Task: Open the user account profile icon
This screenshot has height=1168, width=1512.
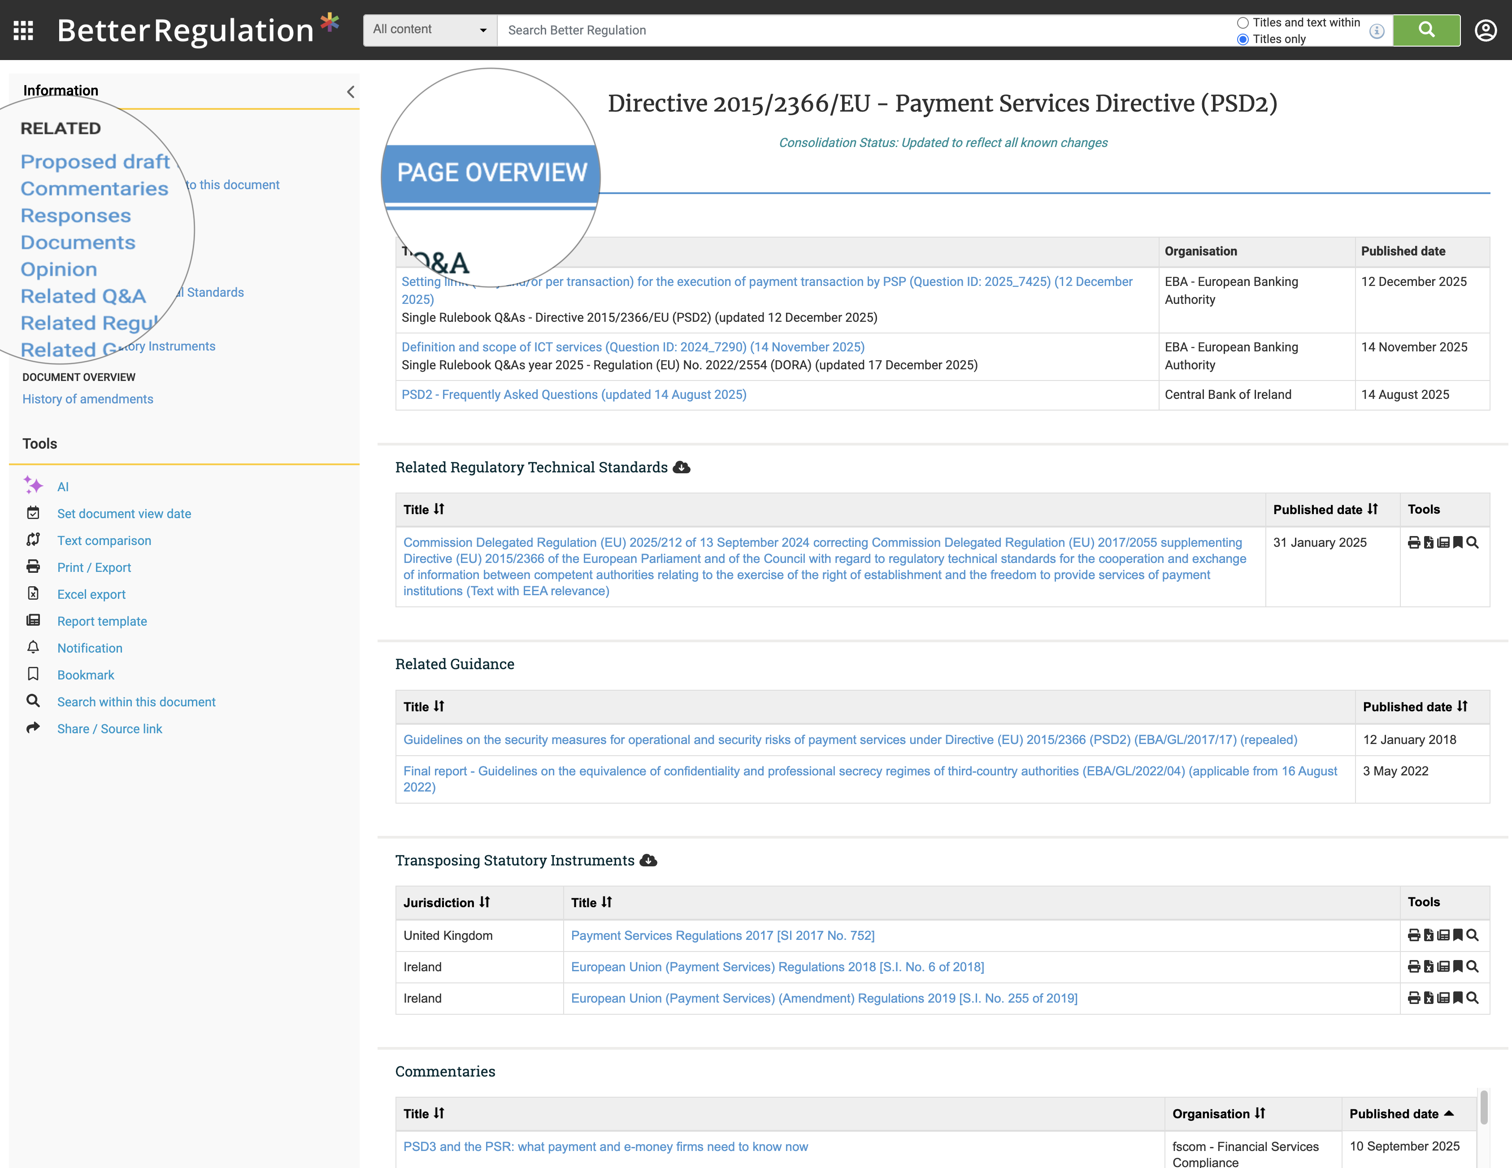Action: click(1486, 30)
